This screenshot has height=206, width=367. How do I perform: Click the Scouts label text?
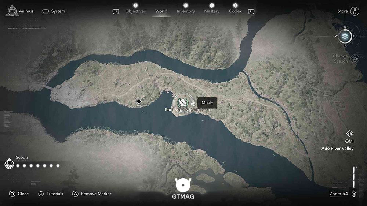[22, 157]
